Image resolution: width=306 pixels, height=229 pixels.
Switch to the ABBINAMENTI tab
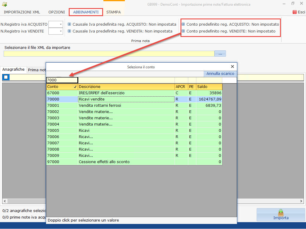click(86, 12)
